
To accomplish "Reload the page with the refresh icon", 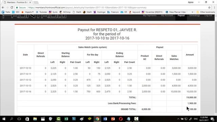I will tap(12, 7).
